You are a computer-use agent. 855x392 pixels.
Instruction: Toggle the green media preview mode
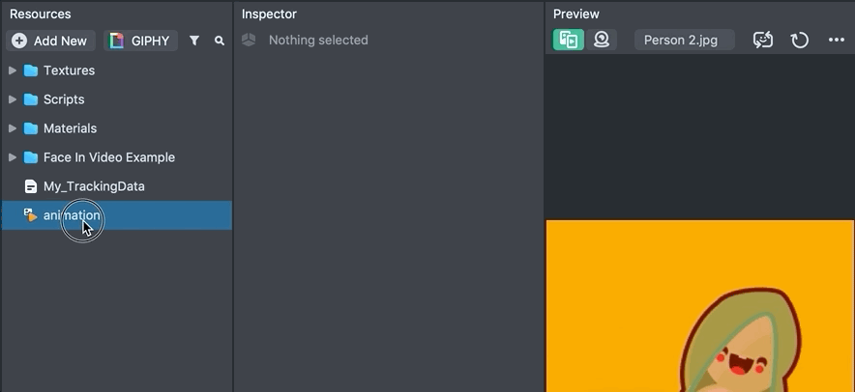click(x=569, y=40)
